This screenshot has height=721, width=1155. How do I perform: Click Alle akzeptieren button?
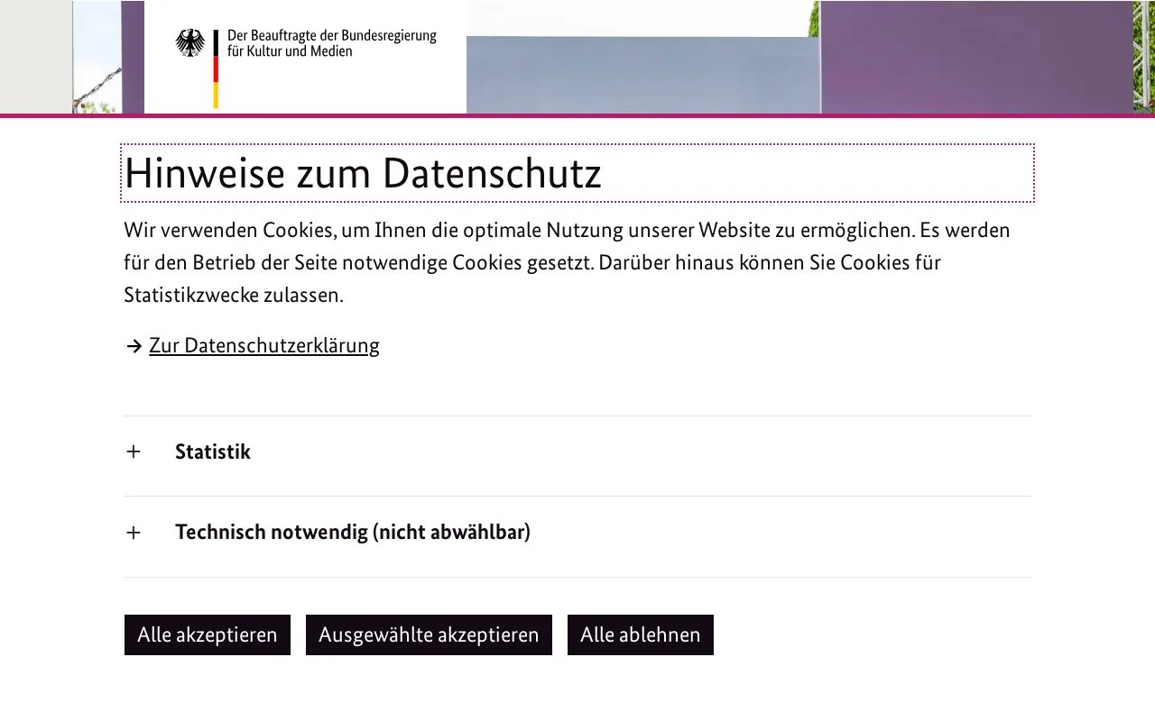point(208,634)
